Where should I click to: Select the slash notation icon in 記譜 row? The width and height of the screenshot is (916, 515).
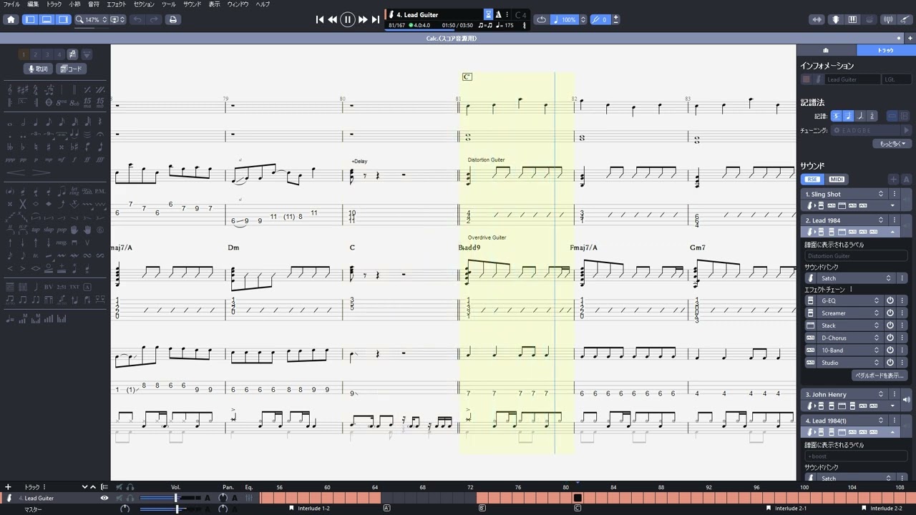point(860,116)
